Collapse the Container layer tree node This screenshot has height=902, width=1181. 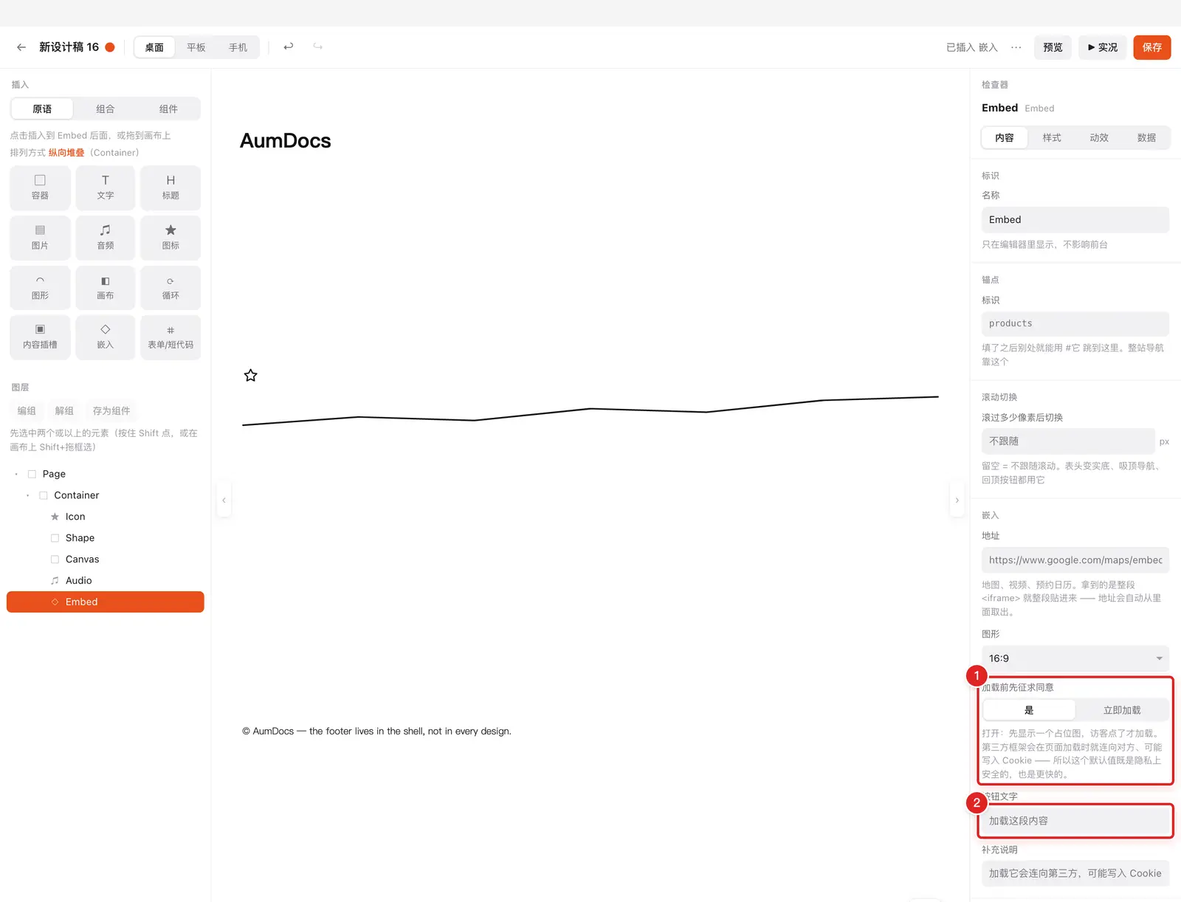click(28, 495)
